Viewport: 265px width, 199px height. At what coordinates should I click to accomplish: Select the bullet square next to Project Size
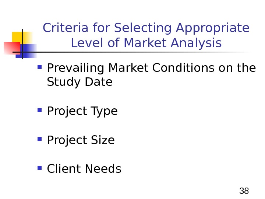click(x=40, y=140)
